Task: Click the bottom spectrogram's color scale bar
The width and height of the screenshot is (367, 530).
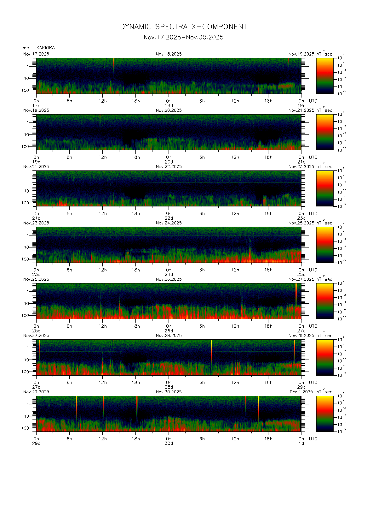Action: pyautogui.click(x=324, y=413)
